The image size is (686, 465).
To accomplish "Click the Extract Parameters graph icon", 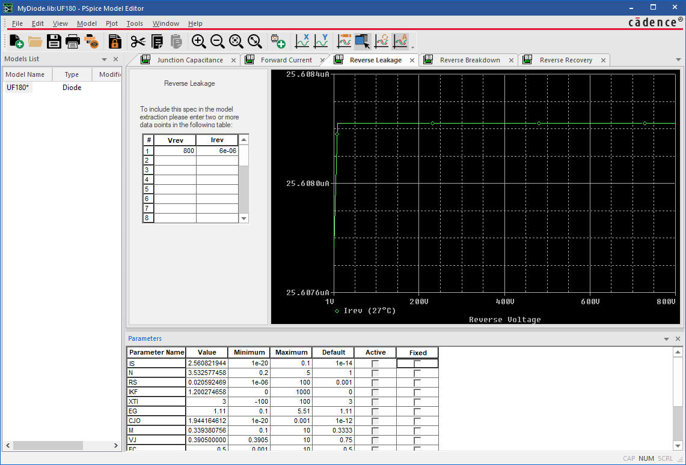I will pos(400,41).
